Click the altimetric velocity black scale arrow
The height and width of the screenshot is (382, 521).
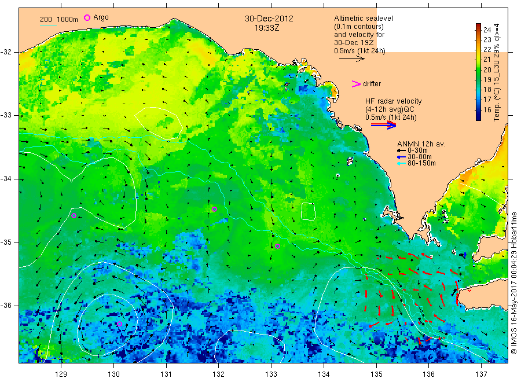click(352, 59)
